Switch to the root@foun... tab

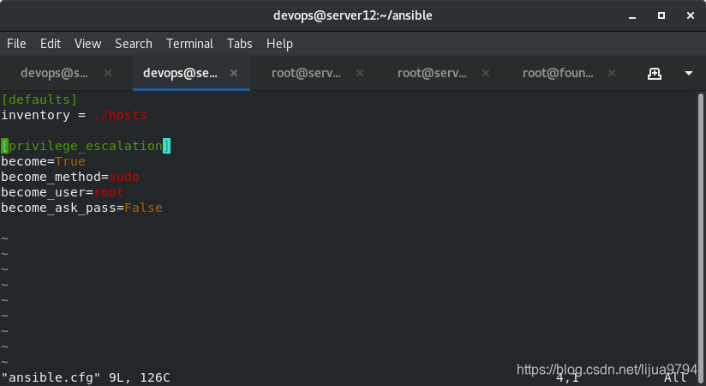[x=558, y=73]
